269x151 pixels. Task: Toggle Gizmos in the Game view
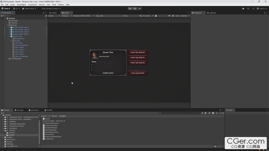[x=184, y=16]
